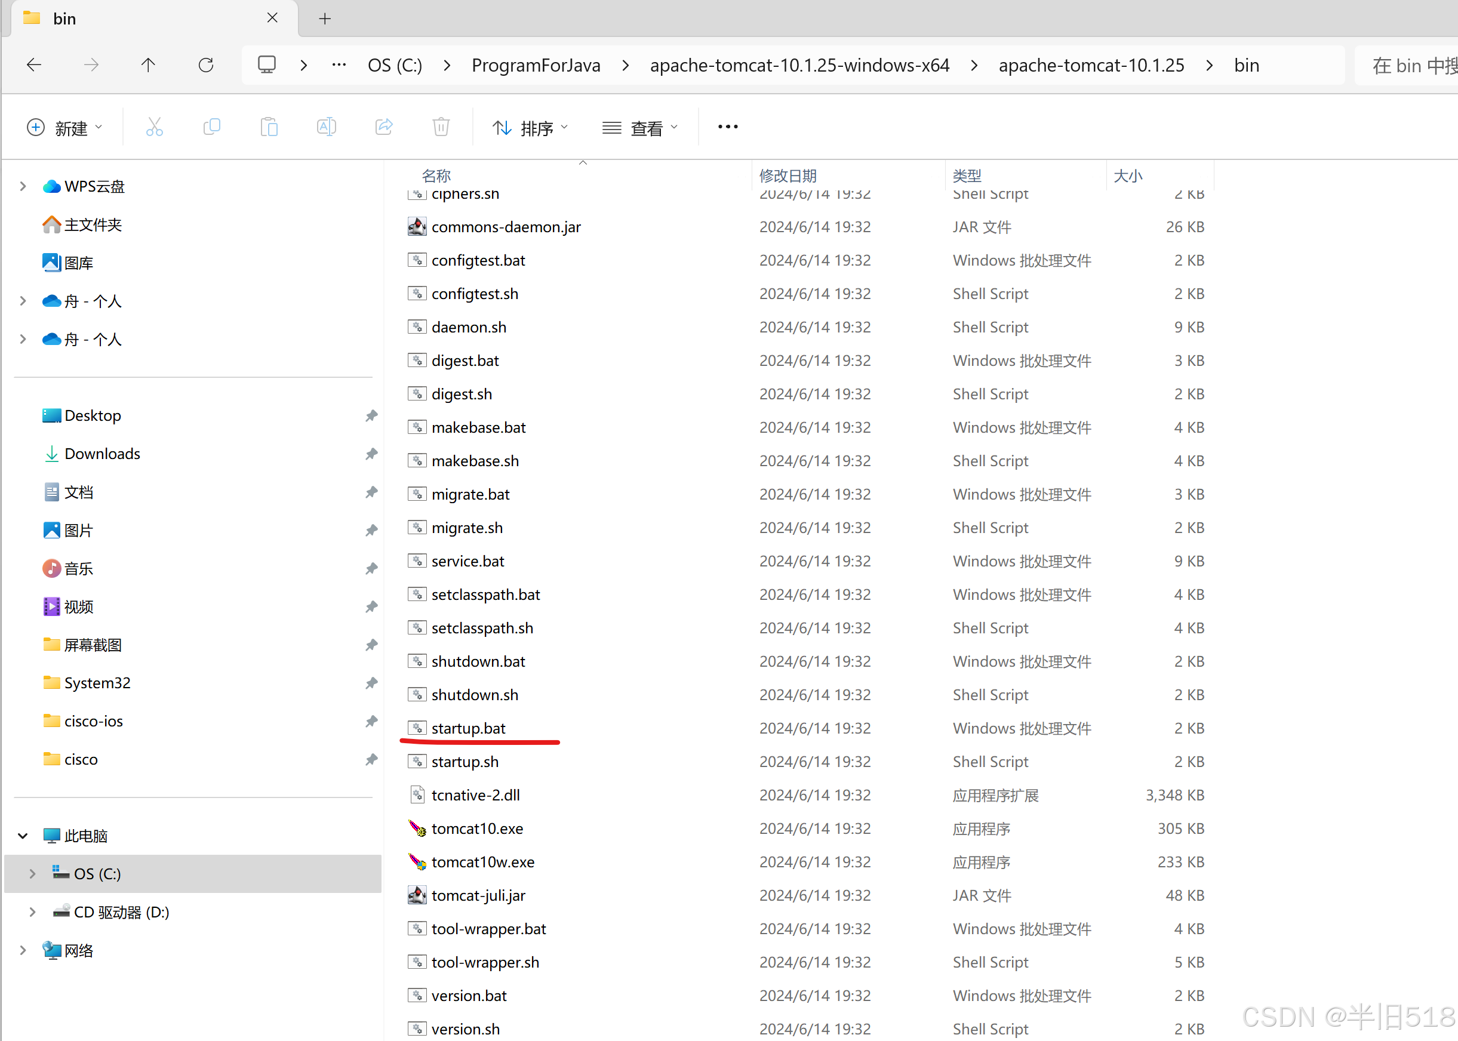
Task: Sort files by 类型 column header
Action: [967, 175]
